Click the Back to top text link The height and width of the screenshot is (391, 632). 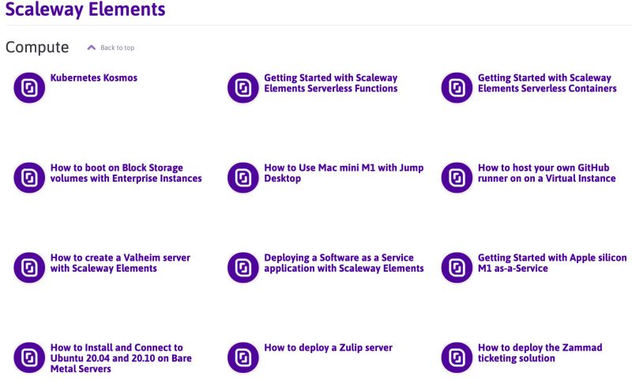click(117, 47)
